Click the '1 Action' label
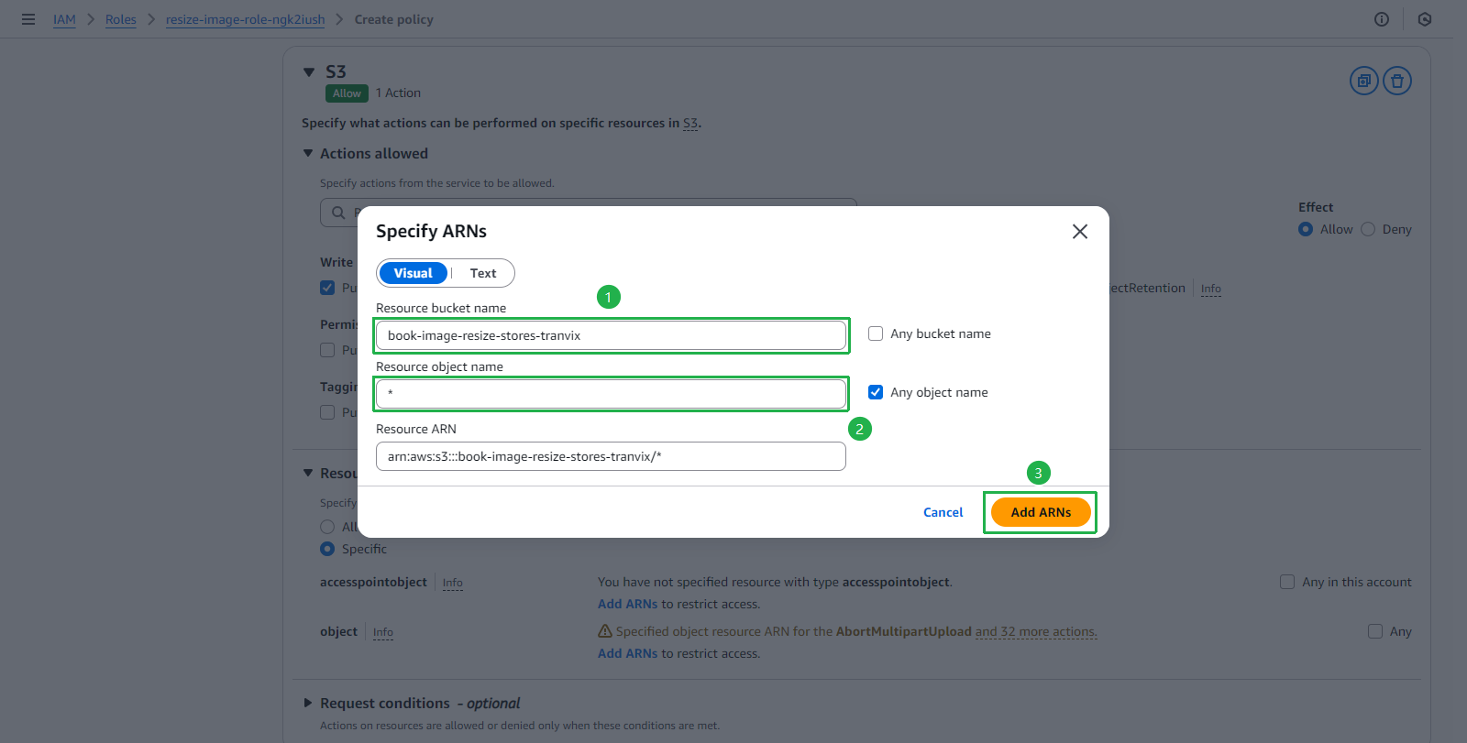Screen dimensions: 1467x743 coord(398,93)
